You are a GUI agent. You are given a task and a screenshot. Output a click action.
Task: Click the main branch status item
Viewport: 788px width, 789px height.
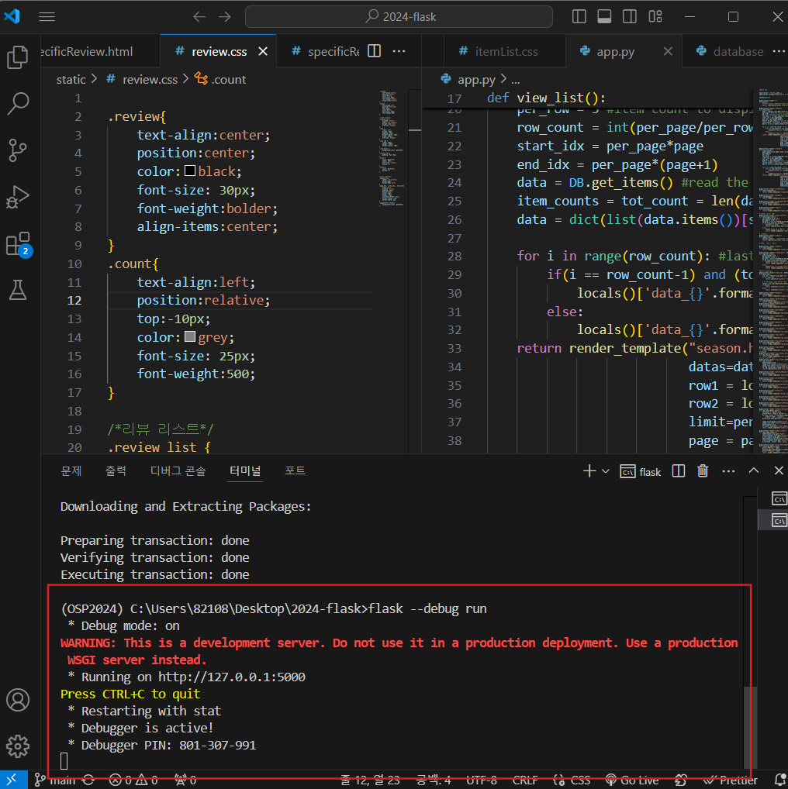(55, 780)
